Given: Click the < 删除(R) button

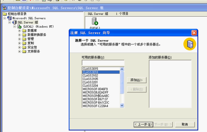Looking at the screenshot, I should click(137, 89).
